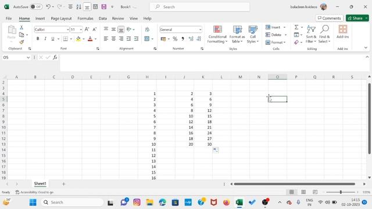Click the Percent Style icon
This screenshot has width=372, height=209.
coord(175,39)
